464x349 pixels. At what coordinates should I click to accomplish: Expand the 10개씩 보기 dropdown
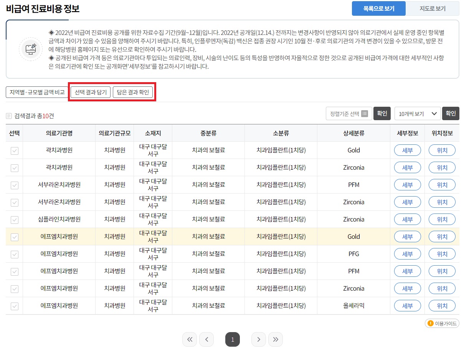point(417,113)
